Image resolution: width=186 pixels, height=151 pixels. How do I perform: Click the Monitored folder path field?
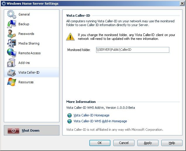[x=133, y=50]
